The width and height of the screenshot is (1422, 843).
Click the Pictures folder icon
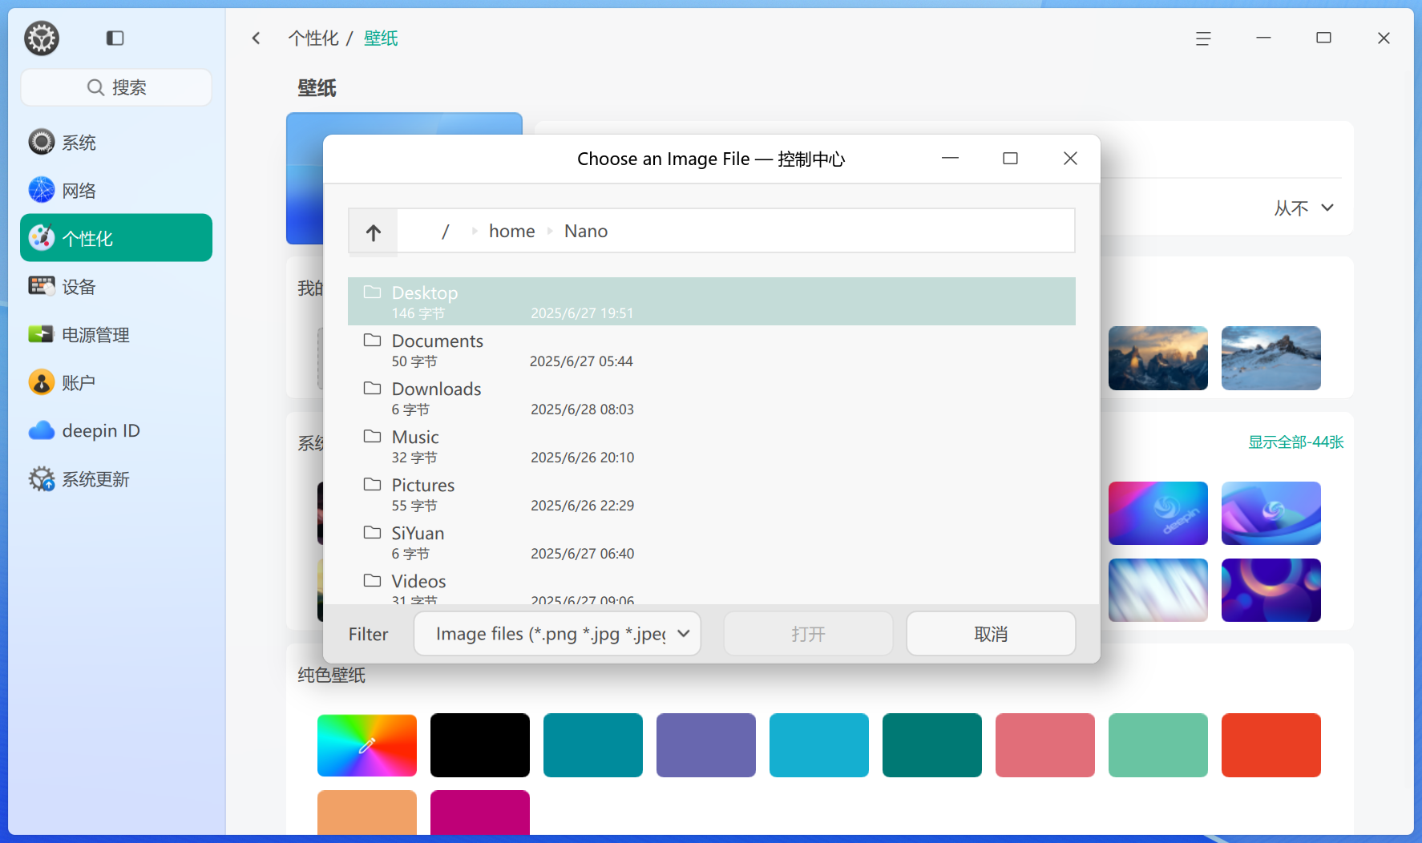pos(372,484)
